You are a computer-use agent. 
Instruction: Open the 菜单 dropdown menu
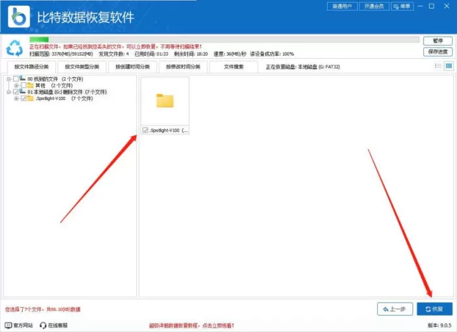(402, 6)
